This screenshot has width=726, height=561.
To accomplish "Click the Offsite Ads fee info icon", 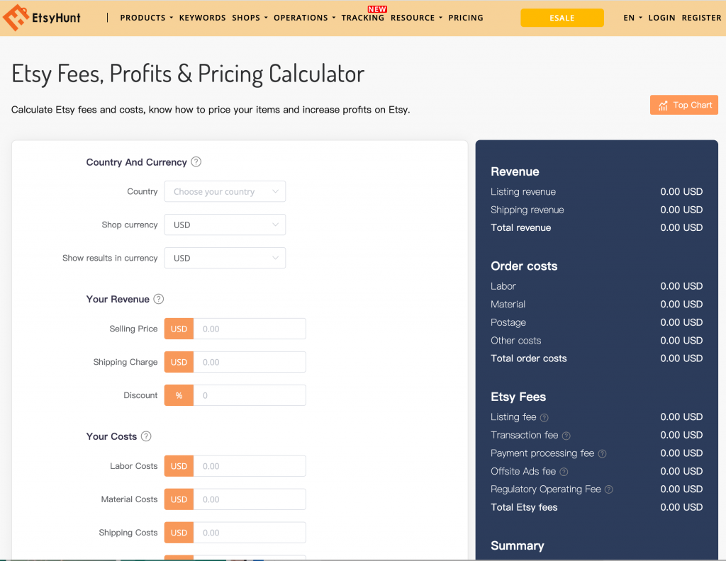I will (564, 472).
